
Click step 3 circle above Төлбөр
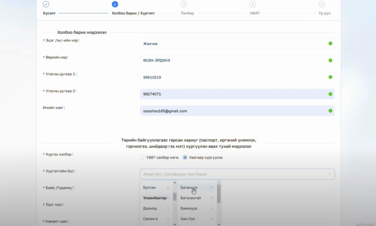(x=184, y=4)
